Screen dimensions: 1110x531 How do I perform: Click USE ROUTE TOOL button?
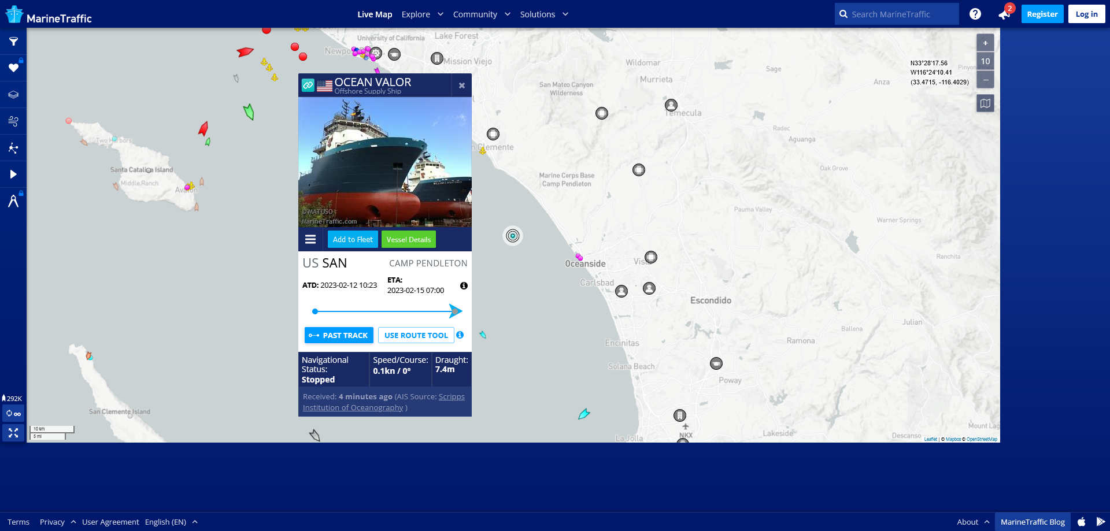(416, 335)
